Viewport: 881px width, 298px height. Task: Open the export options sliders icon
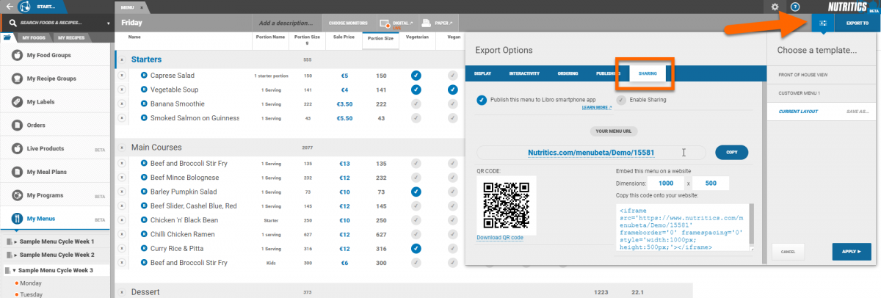[x=823, y=23]
